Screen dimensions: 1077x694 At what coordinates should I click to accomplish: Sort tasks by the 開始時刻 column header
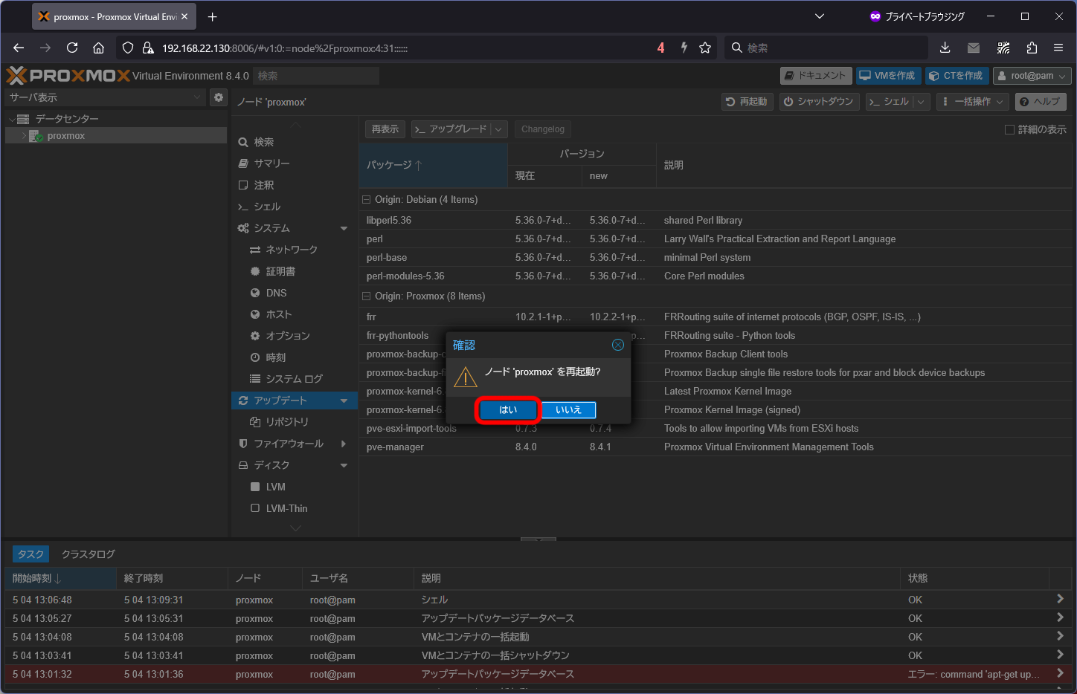point(60,578)
